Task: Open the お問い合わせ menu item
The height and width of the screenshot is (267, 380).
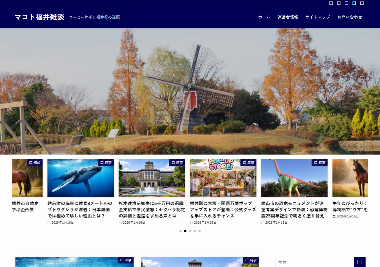Action: pos(350,17)
